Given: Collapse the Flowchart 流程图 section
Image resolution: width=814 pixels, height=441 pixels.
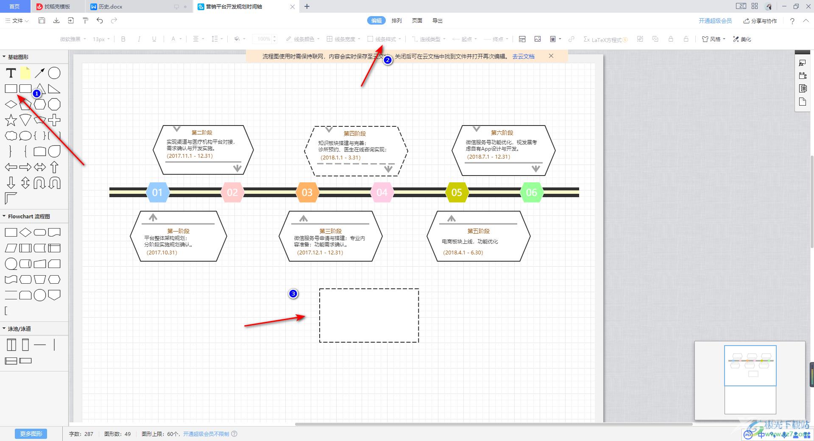Looking at the screenshot, I should point(4,216).
